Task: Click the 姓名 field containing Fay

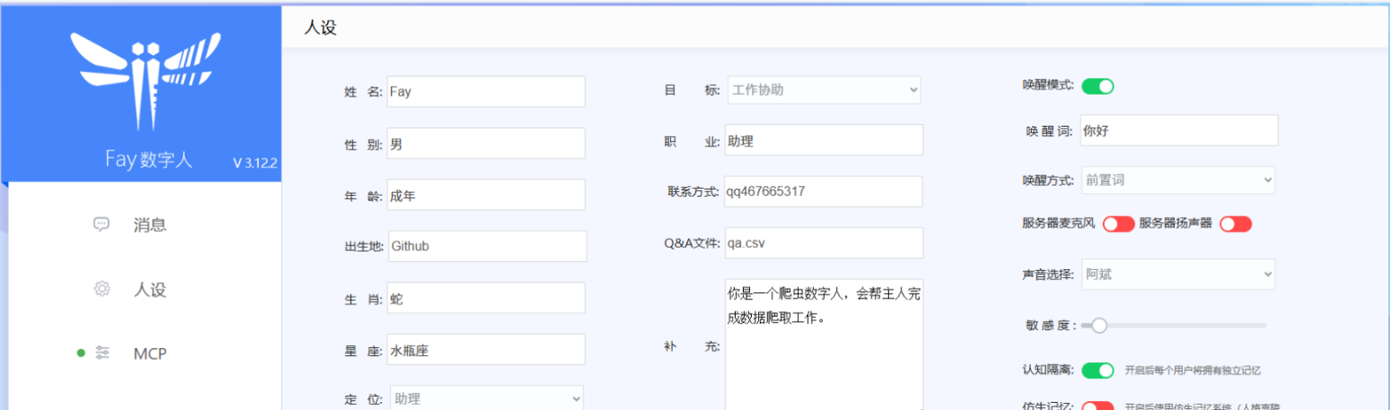Action: (x=486, y=91)
